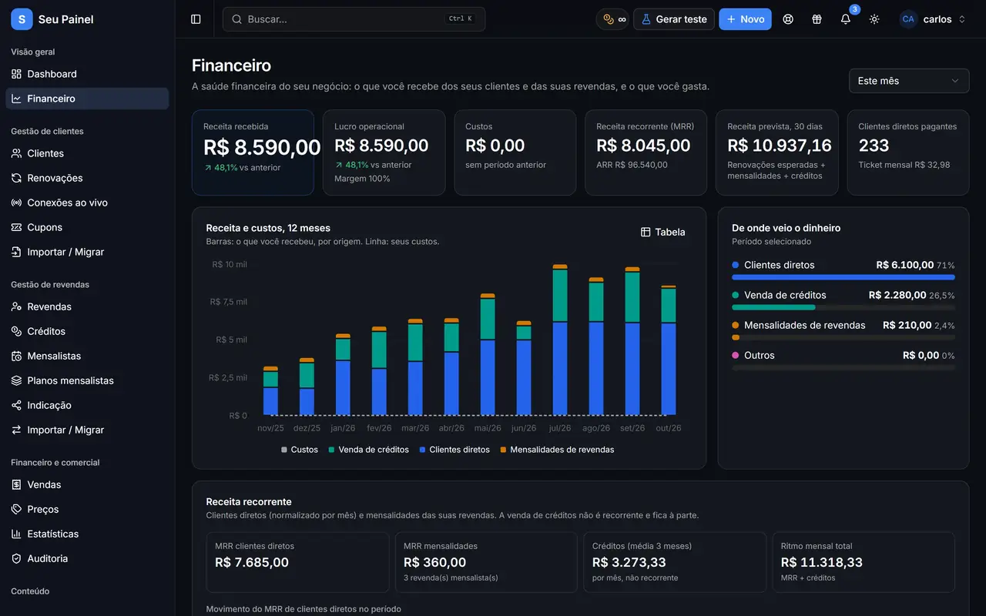This screenshot has height=616, width=986.
Task: Switch chart to Tabela view
Action: point(663,232)
